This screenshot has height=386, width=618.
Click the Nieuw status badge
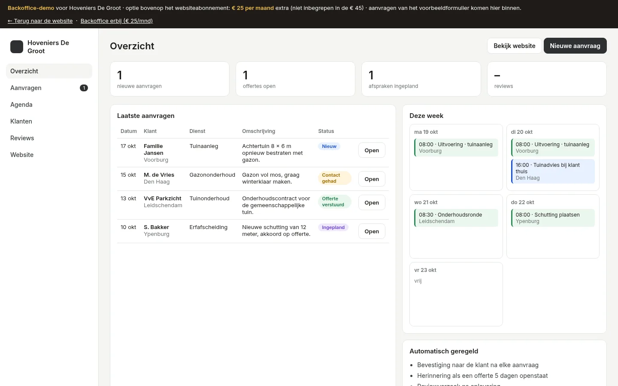[x=329, y=146]
